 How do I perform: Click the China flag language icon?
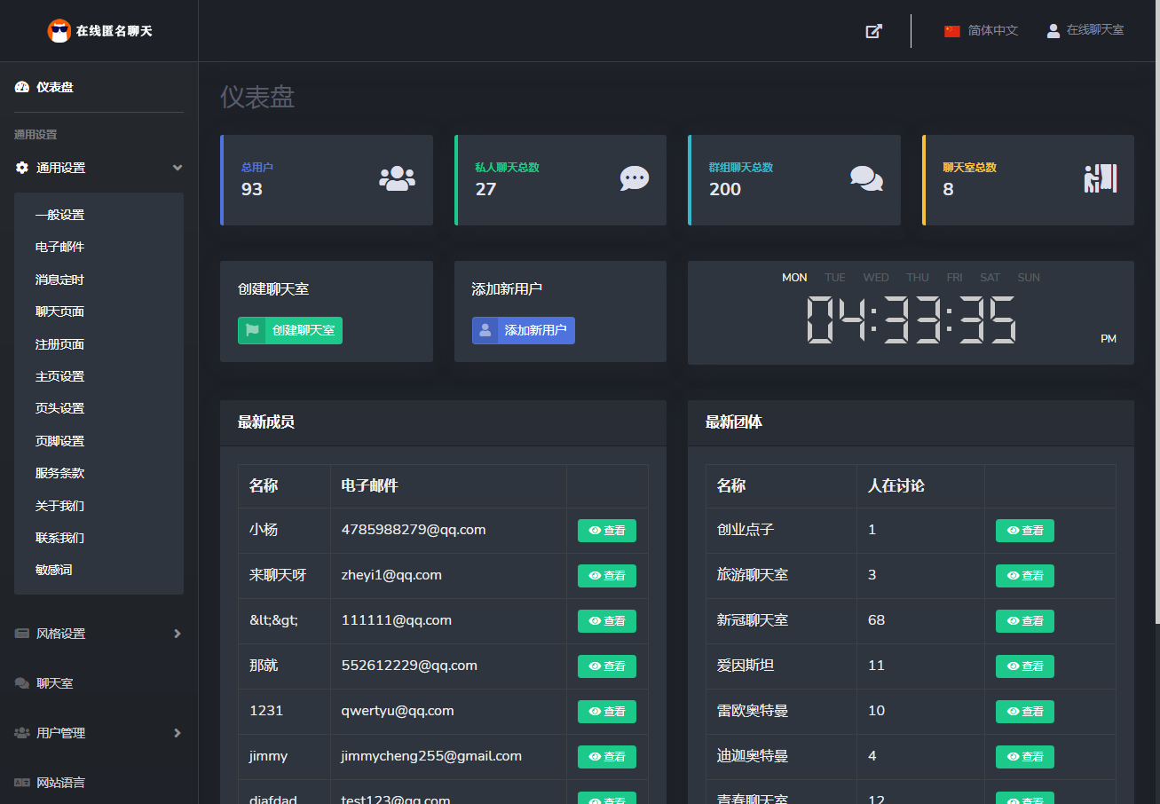[952, 31]
